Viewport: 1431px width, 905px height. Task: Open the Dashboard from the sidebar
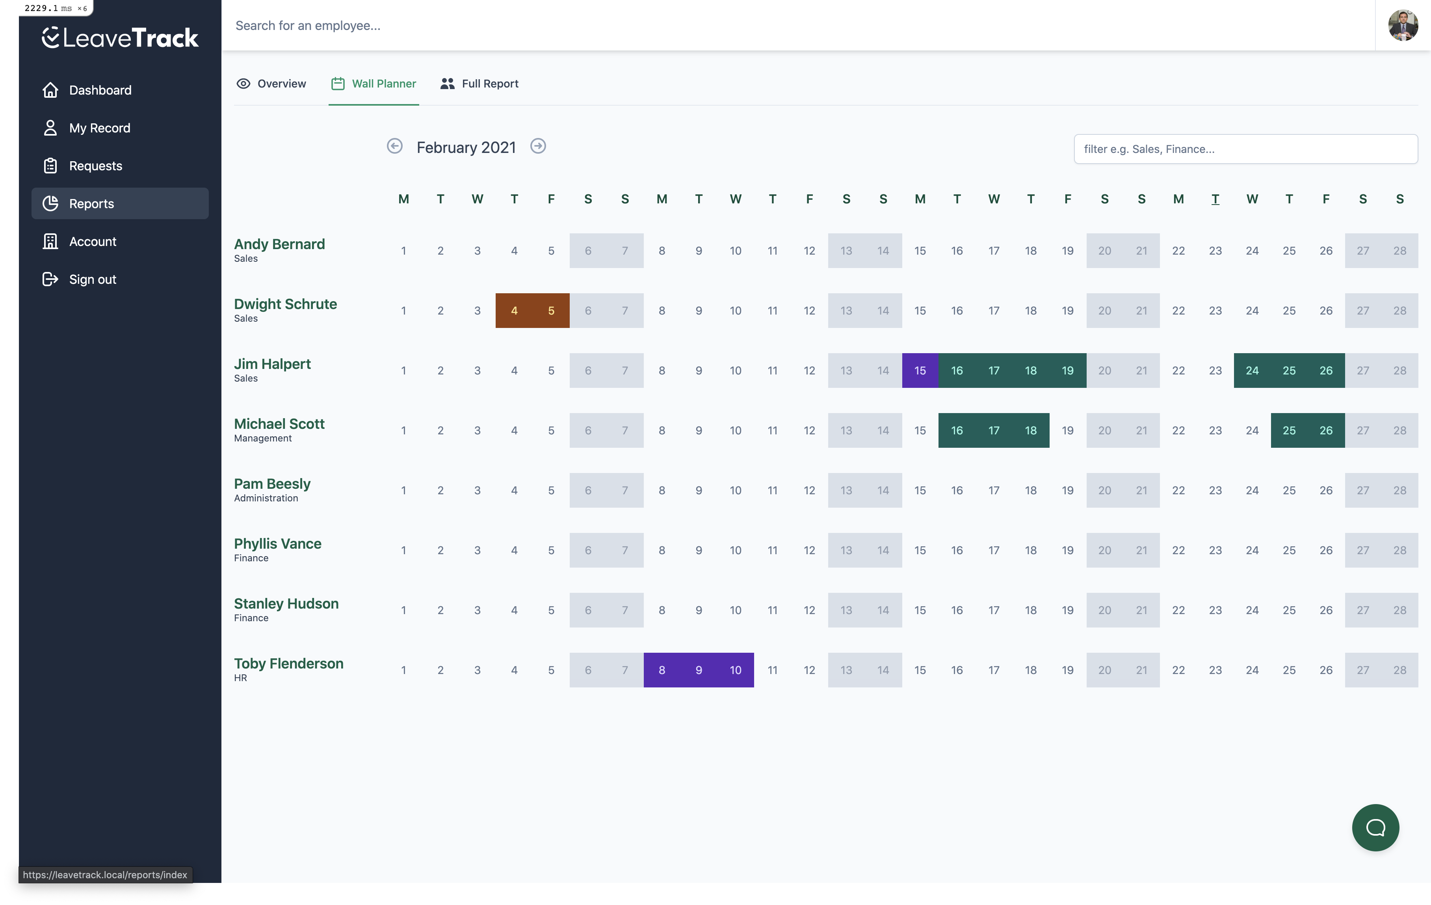click(x=100, y=90)
